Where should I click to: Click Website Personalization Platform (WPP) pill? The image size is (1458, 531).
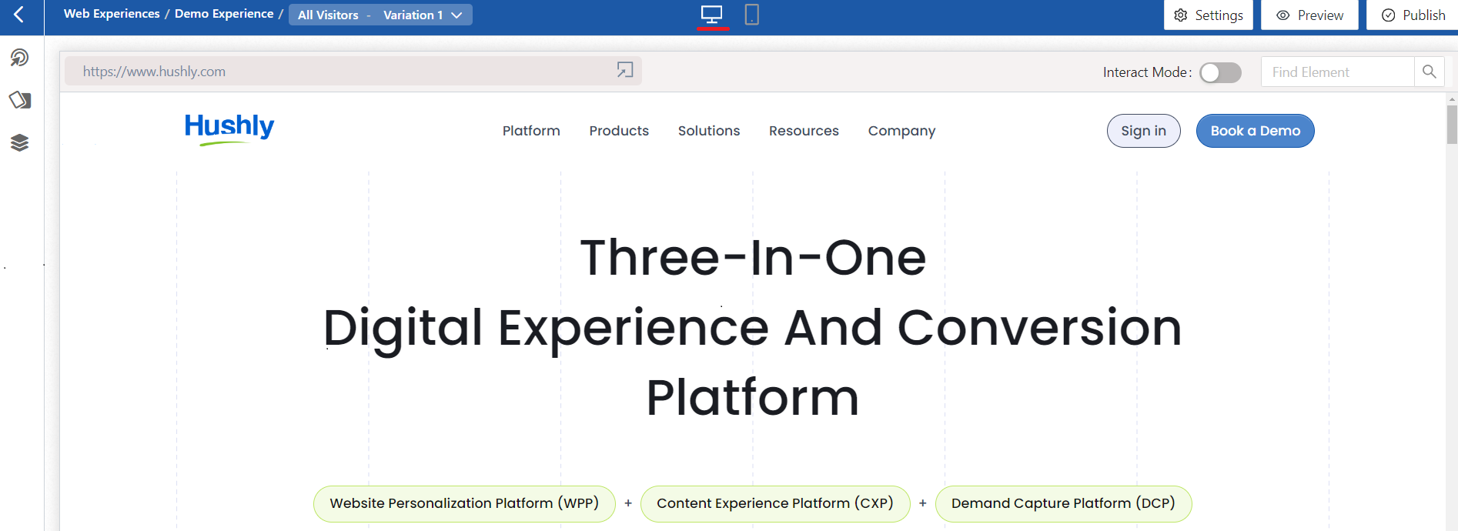coord(464,503)
